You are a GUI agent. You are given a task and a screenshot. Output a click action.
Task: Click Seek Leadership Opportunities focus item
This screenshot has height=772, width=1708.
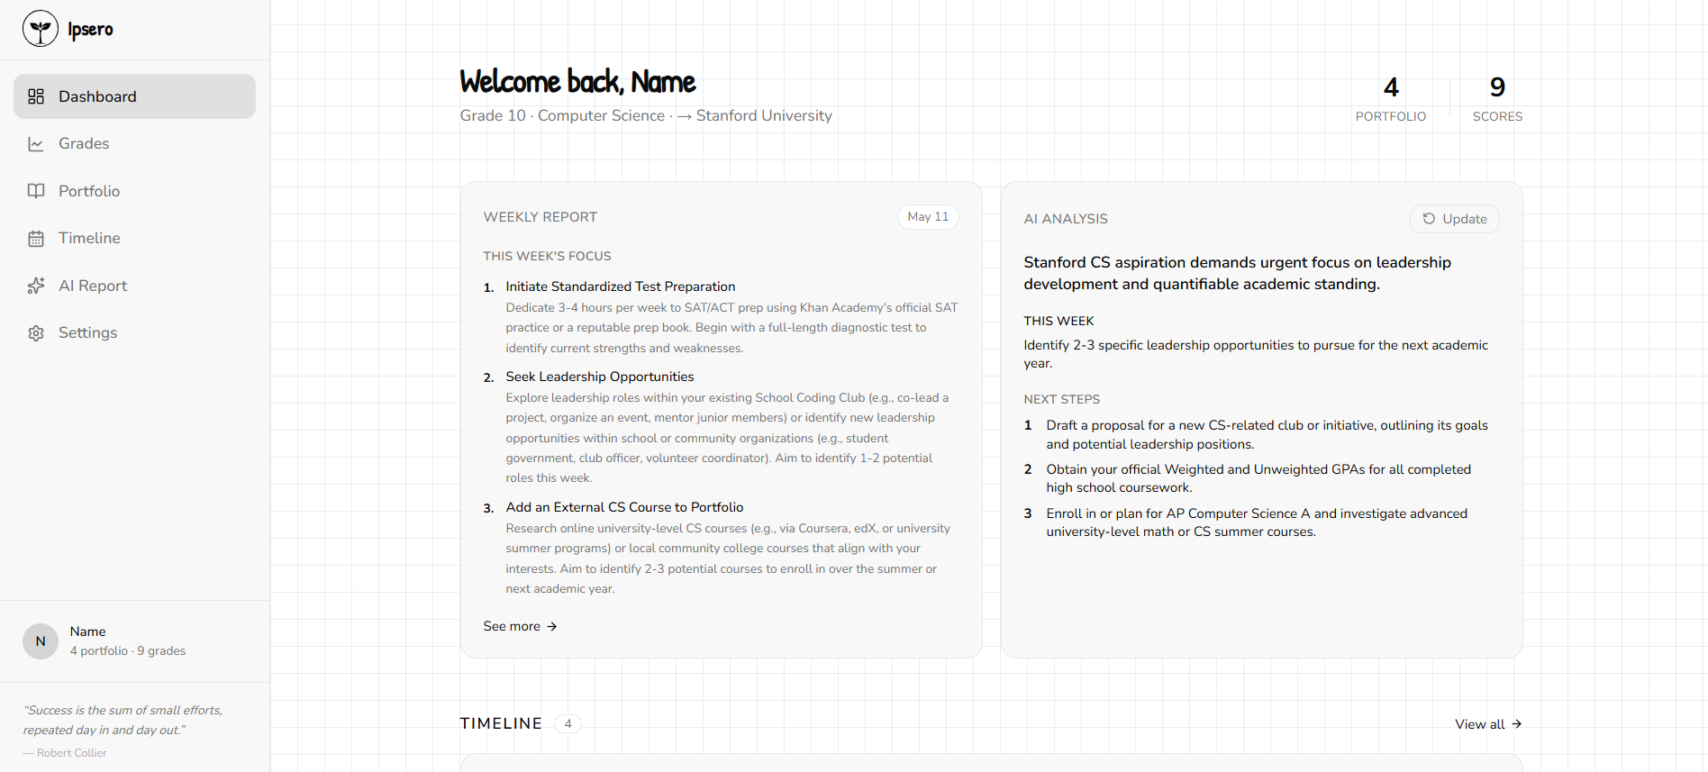point(600,377)
